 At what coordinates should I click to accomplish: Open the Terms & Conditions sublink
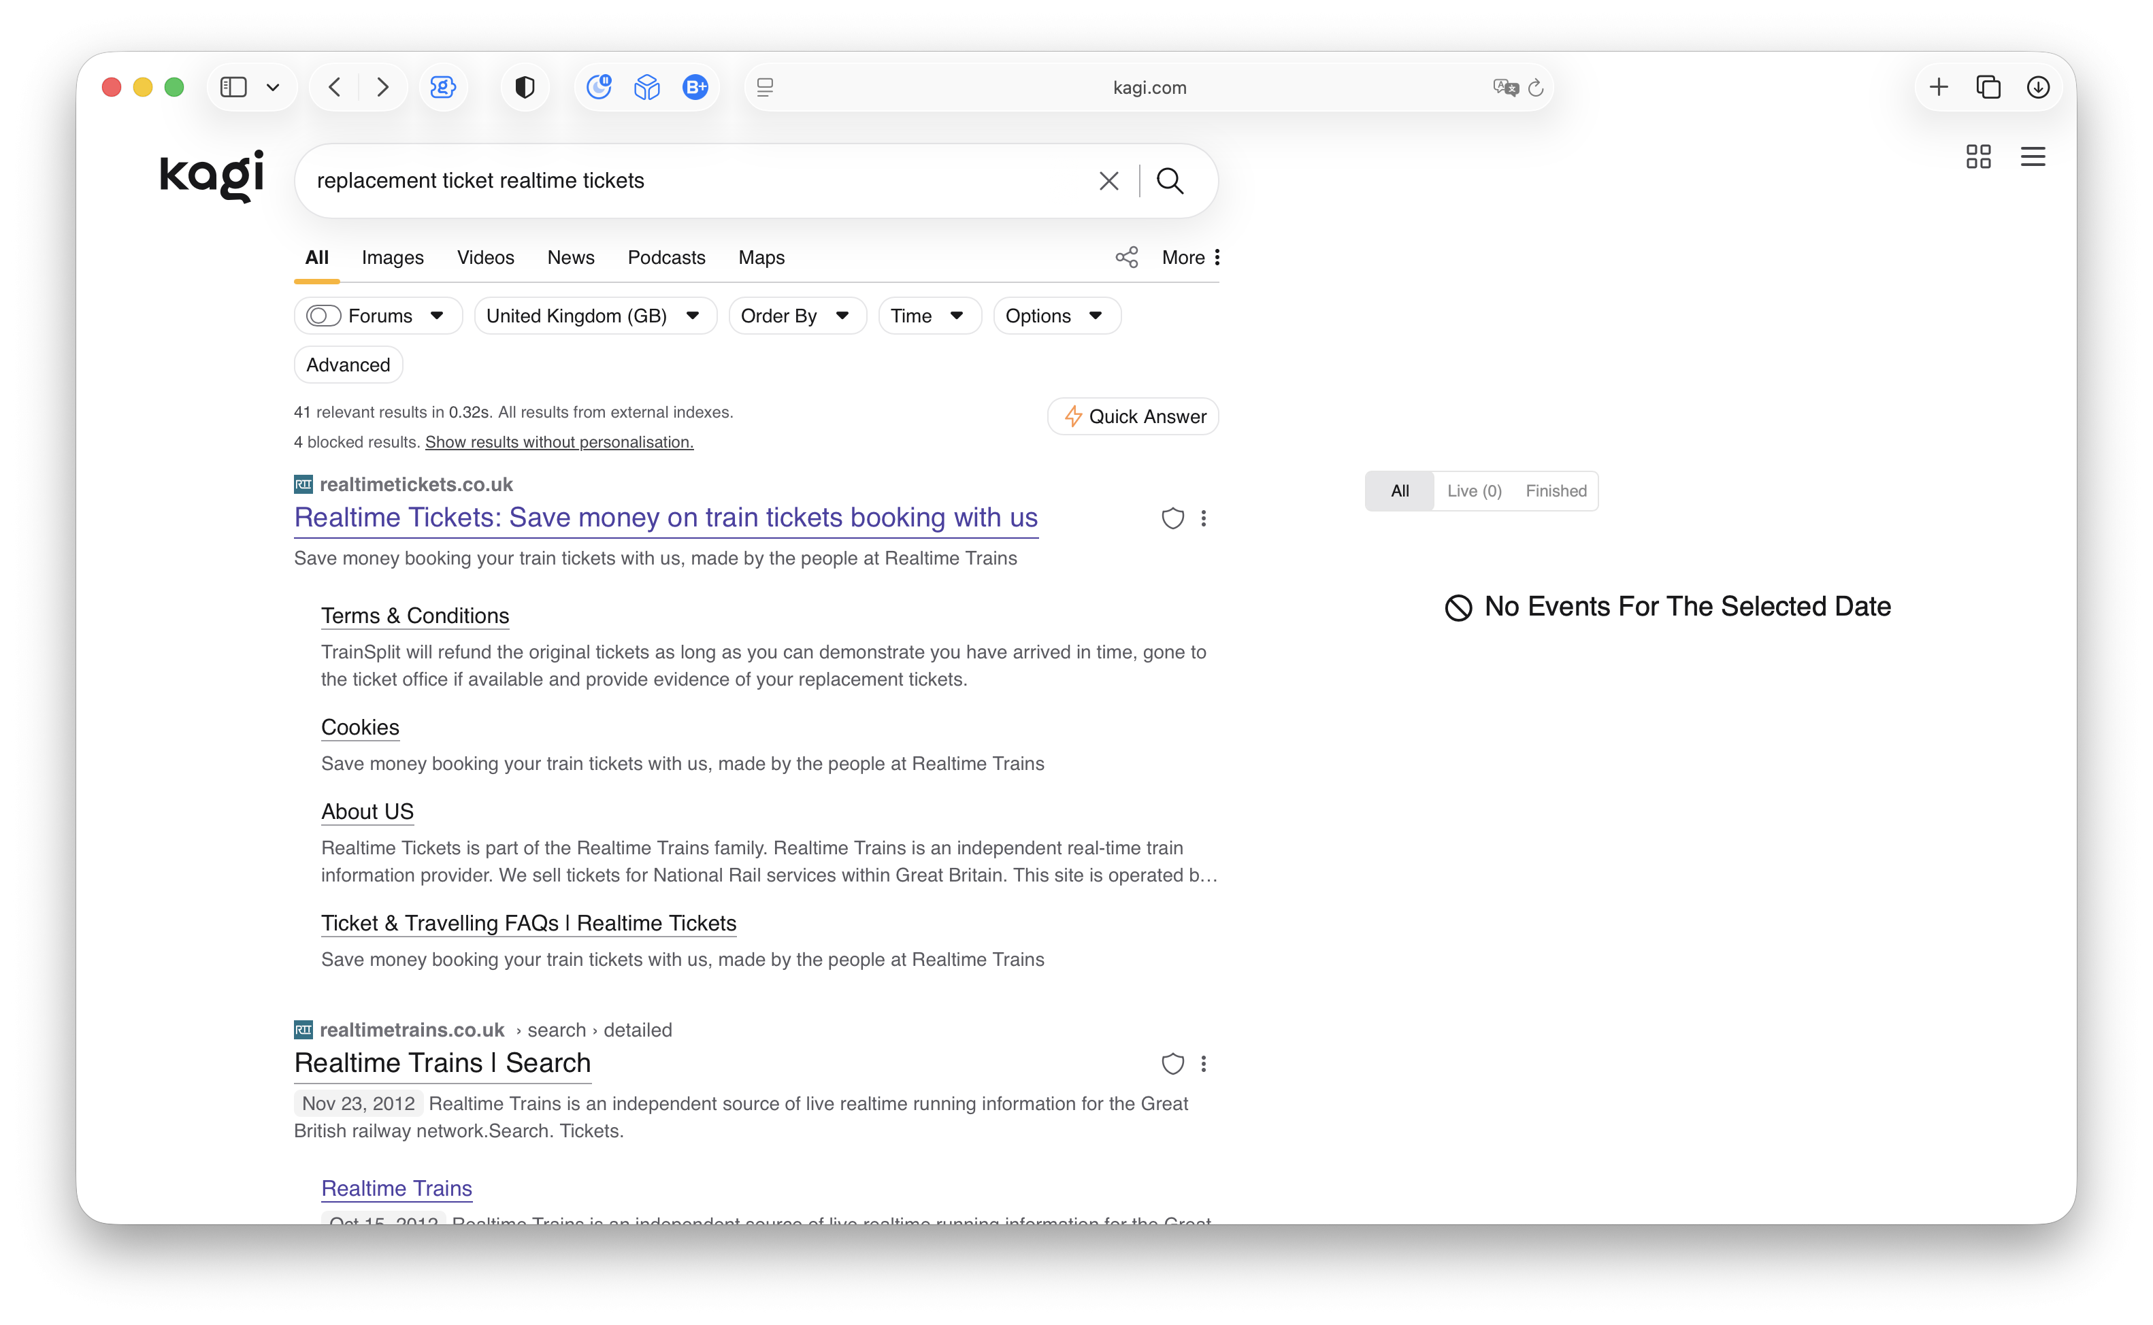click(414, 615)
